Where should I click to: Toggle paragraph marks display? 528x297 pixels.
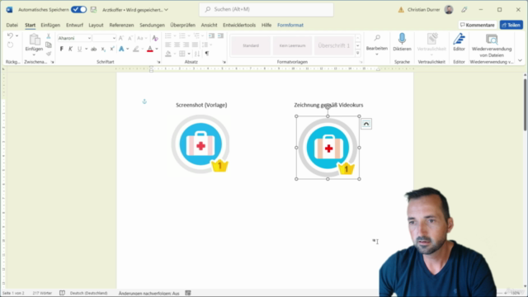[x=207, y=54]
